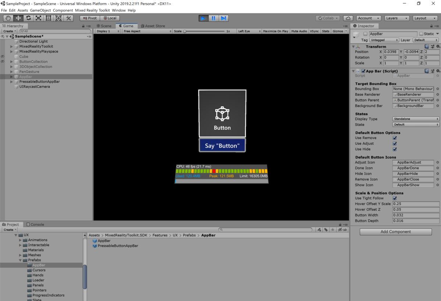Open Transform component settings gear
Viewport: 441px width, 301px height.
(x=438, y=46)
